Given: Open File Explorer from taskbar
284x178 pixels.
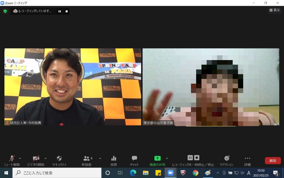Looking at the screenshot, I should point(145,173).
